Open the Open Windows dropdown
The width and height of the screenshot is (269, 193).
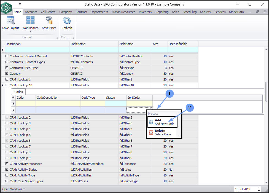click(x=14, y=189)
